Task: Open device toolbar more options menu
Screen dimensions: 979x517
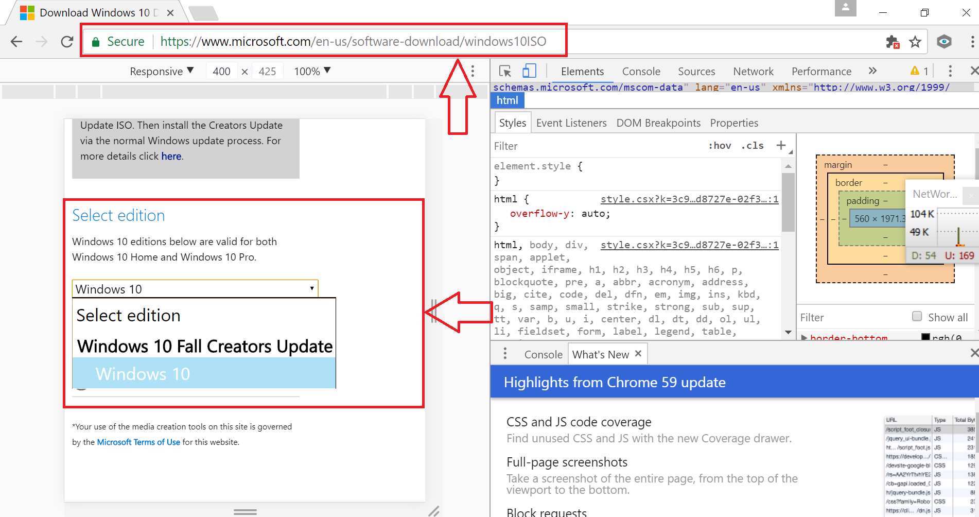Action: coord(473,71)
